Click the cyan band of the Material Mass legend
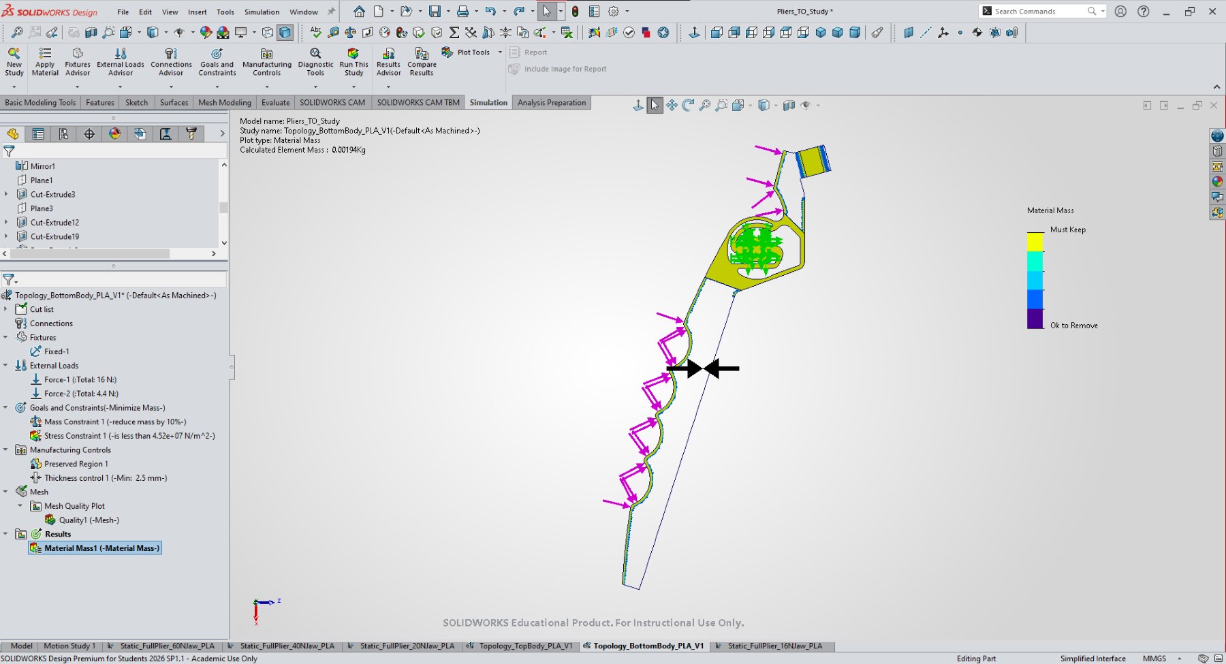 [x=1035, y=281]
